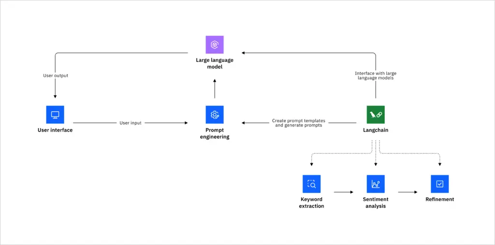The width and height of the screenshot is (495, 245).
Task: Click the "Langchain" label text
Action: click(x=376, y=130)
